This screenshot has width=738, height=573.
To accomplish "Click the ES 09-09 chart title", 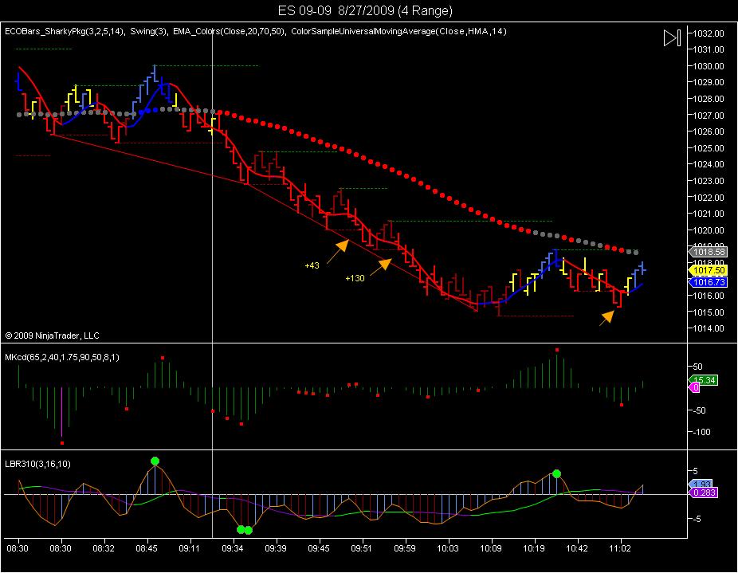I will (365, 10).
